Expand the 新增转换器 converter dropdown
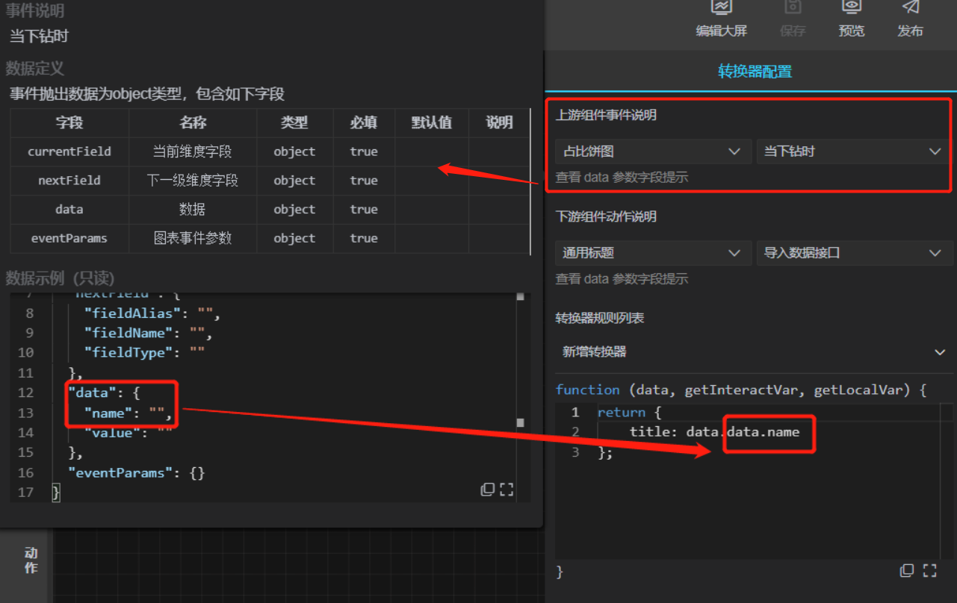 [x=754, y=352]
